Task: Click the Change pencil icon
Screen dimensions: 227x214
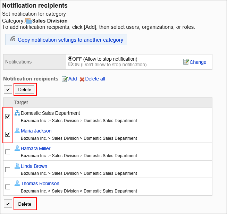Action: pyautogui.click(x=186, y=62)
